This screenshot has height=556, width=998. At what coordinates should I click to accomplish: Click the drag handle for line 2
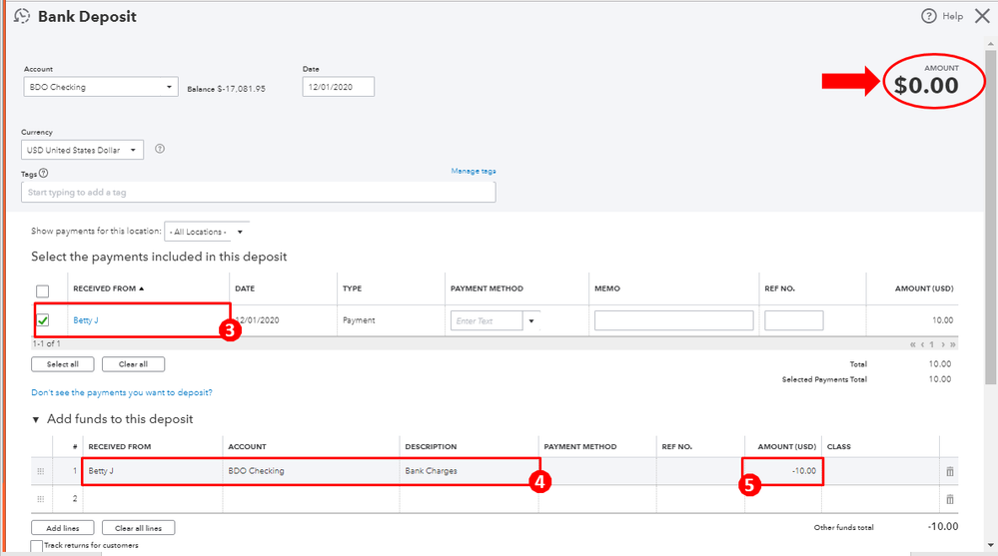[x=41, y=499]
